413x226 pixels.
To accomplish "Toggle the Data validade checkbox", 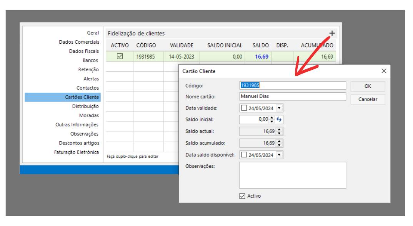I will [244, 108].
